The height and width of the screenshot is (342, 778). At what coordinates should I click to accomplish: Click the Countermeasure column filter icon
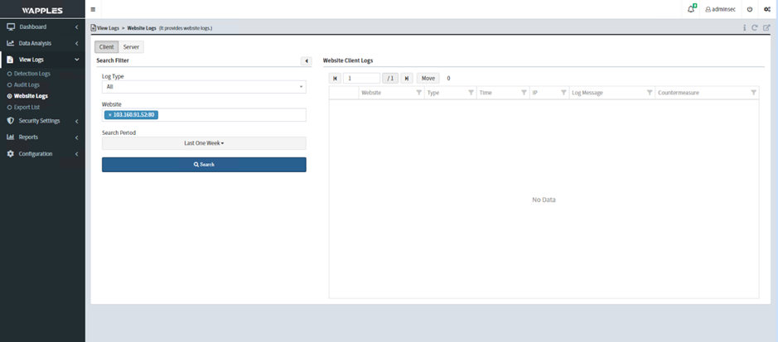pos(753,93)
